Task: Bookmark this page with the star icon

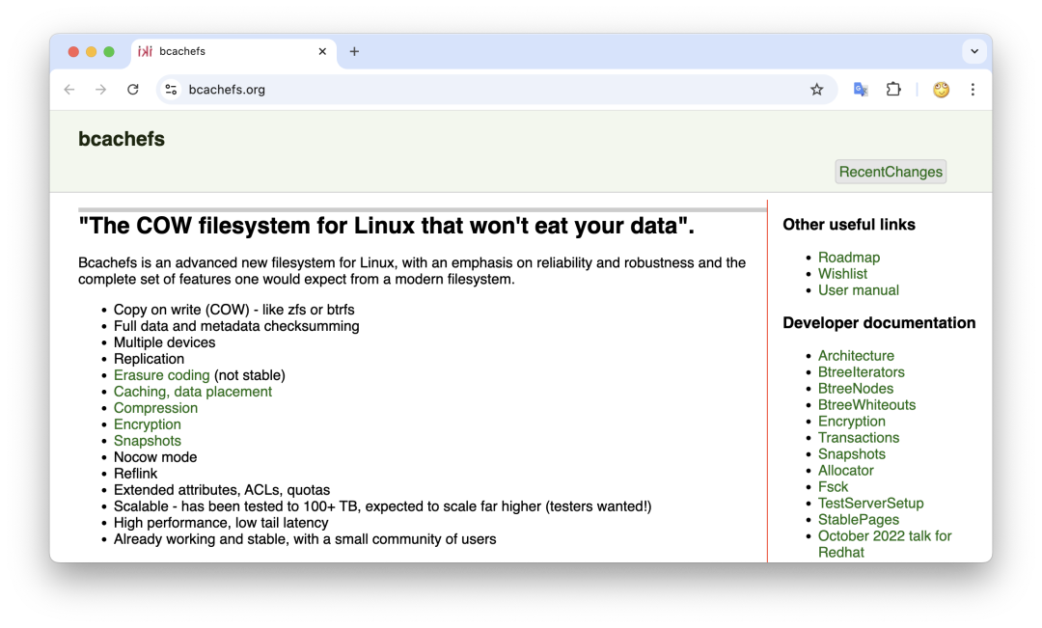Action: pos(817,90)
